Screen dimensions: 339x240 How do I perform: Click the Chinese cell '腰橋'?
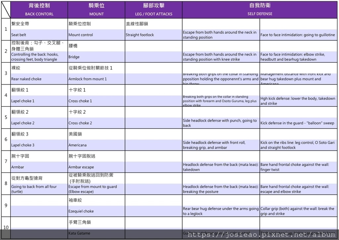tap(96, 46)
